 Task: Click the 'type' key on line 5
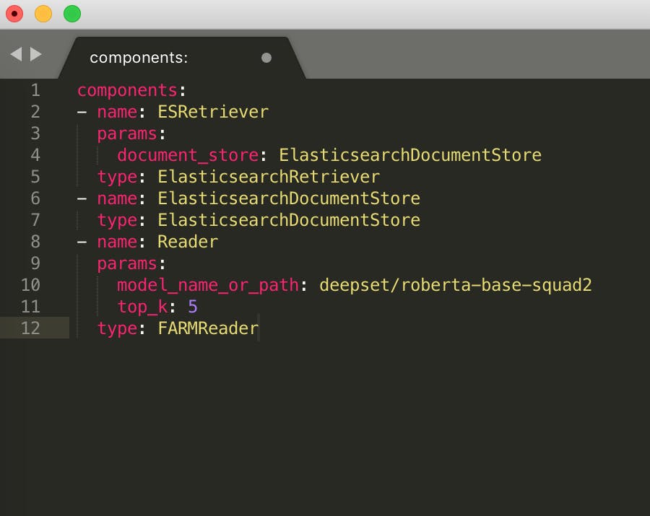tap(117, 178)
